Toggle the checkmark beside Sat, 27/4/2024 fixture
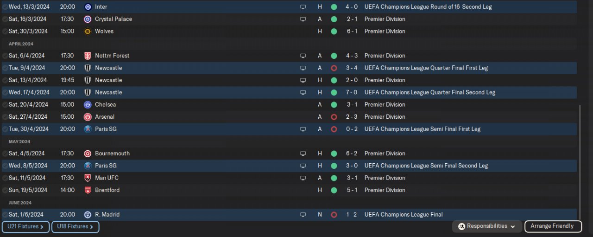Screen dimensions: 593x237 pyautogui.click(x=5, y=117)
